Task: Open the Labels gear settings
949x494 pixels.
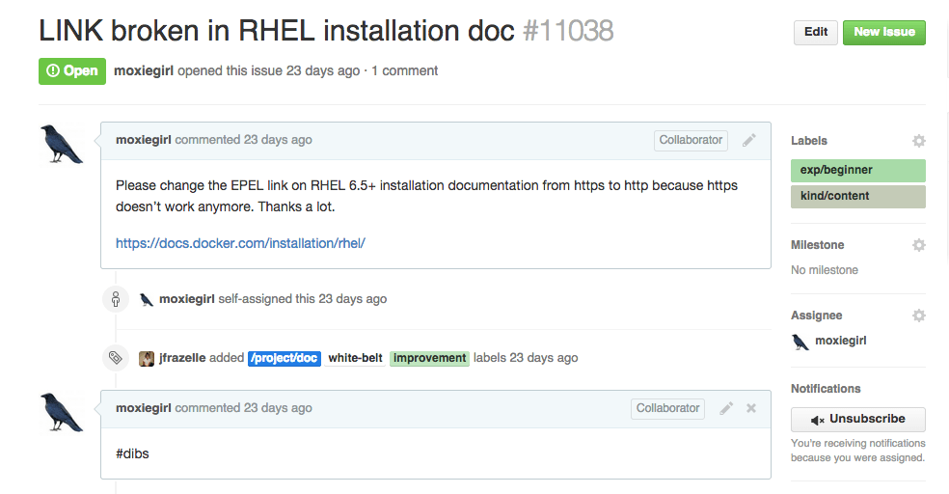Action: click(x=918, y=141)
